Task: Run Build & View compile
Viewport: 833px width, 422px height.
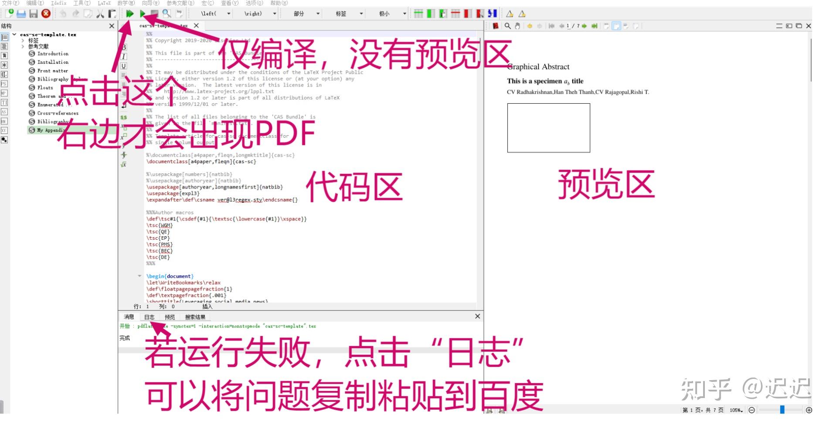Action: [x=129, y=14]
